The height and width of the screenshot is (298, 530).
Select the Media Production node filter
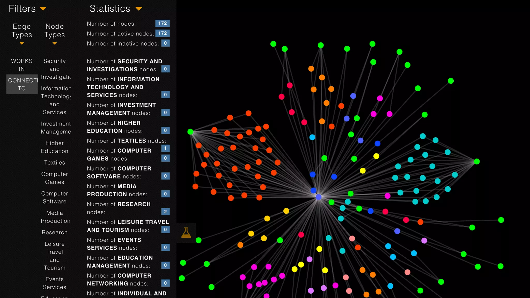[55, 217]
